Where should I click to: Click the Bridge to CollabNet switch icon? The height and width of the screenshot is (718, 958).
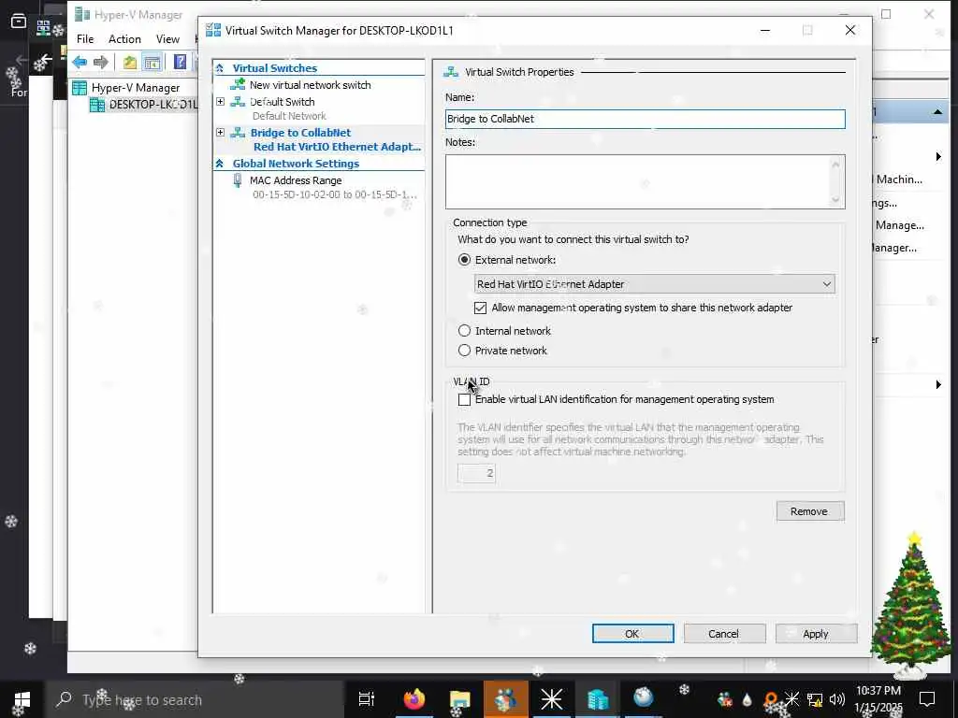(x=238, y=133)
